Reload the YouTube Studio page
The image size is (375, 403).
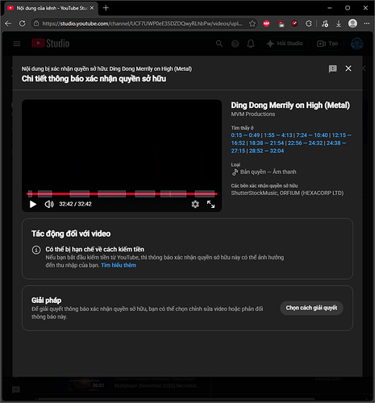(23, 23)
